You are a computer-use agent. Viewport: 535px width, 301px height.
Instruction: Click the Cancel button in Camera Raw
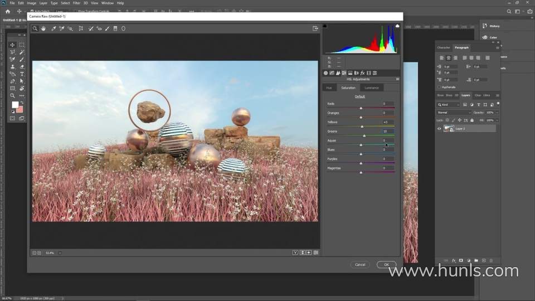(360, 264)
